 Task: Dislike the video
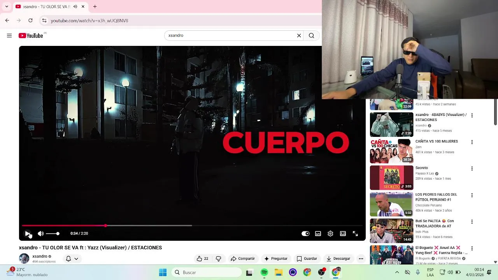218,259
